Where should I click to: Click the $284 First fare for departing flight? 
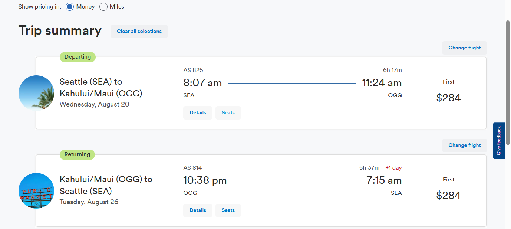[x=448, y=98]
